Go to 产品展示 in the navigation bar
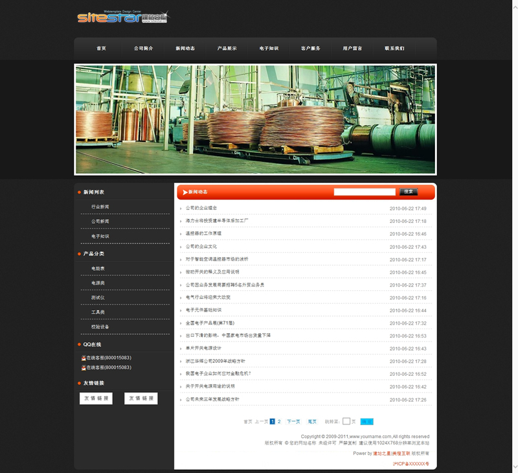The width and height of the screenshot is (518, 473). point(227,49)
